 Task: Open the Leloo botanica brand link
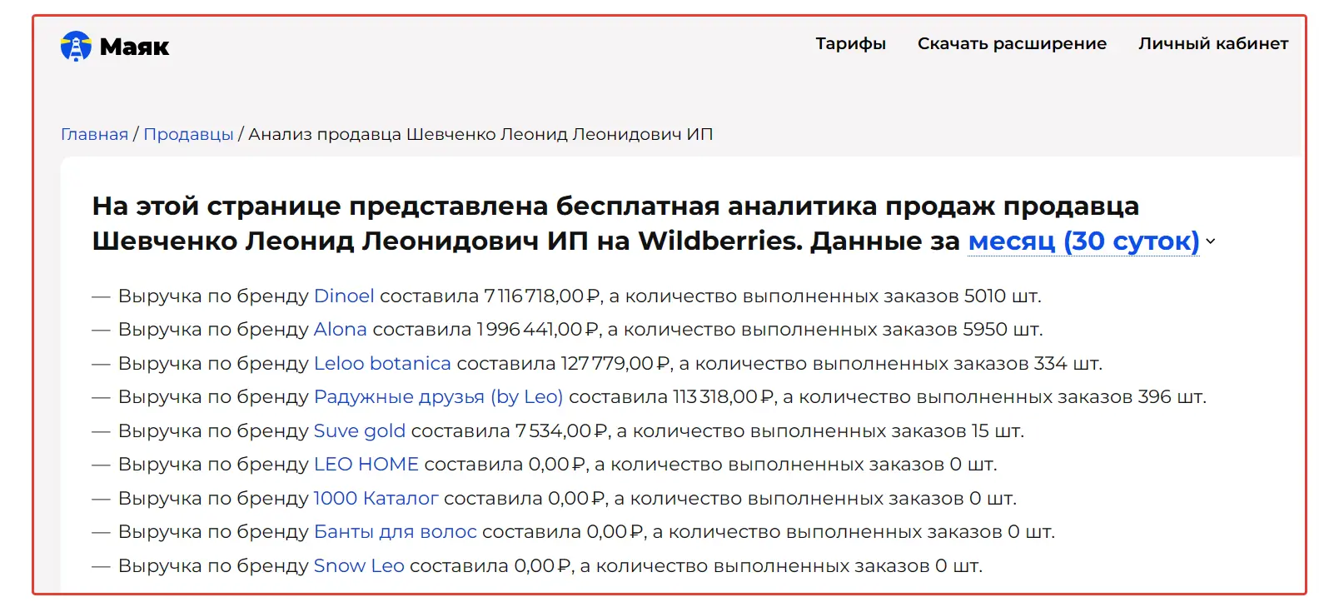[x=382, y=364]
